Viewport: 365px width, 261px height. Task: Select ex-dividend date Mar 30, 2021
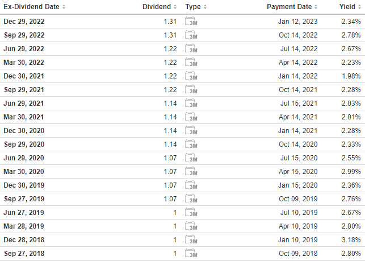(23, 117)
